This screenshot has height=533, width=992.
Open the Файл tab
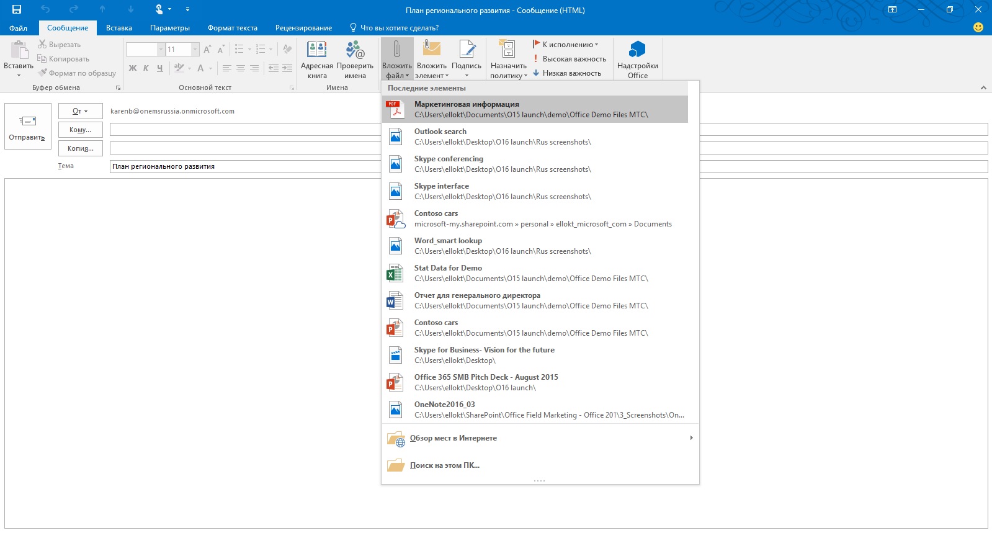pyautogui.click(x=18, y=28)
